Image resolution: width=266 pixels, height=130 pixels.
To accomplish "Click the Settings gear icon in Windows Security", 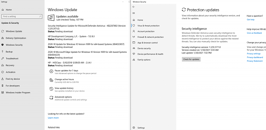I will pos(134,128).
